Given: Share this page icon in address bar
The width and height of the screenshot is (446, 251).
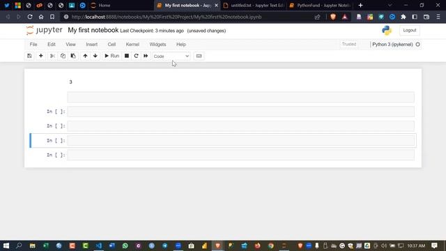Looking at the screenshot, I should [318, 17].
